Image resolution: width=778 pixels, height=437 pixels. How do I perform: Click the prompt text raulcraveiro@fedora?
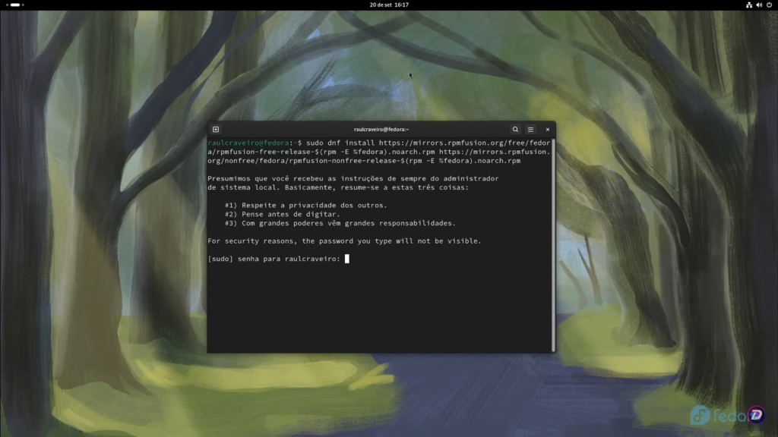[x=248, y=143]
